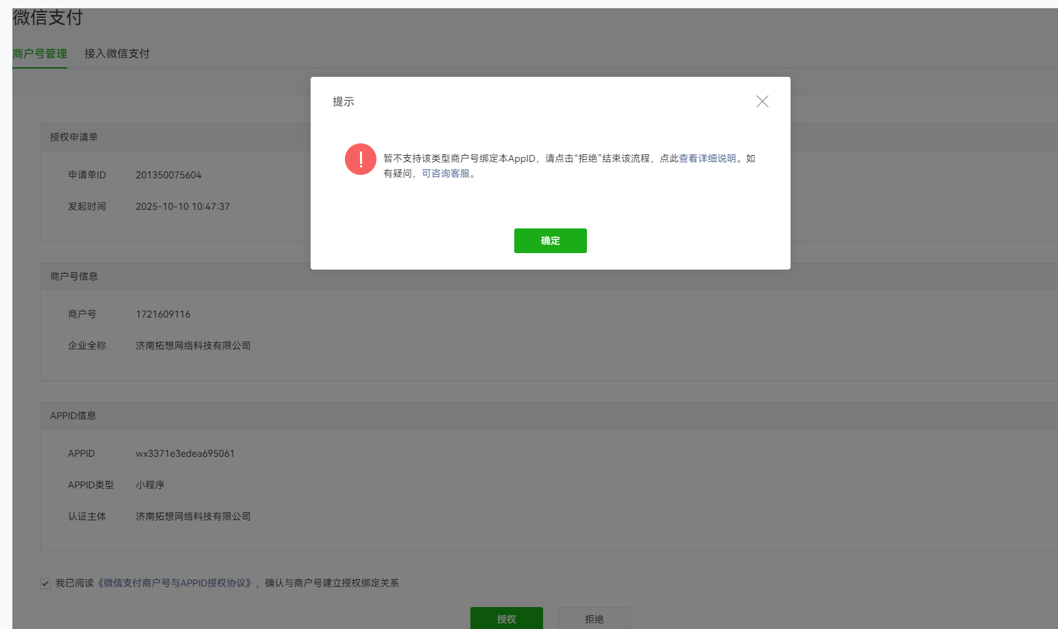Viewport: 1058px width, 629px height.
Task: Select APPID value wx3371e3edea695061
Action: coord(185,453)
